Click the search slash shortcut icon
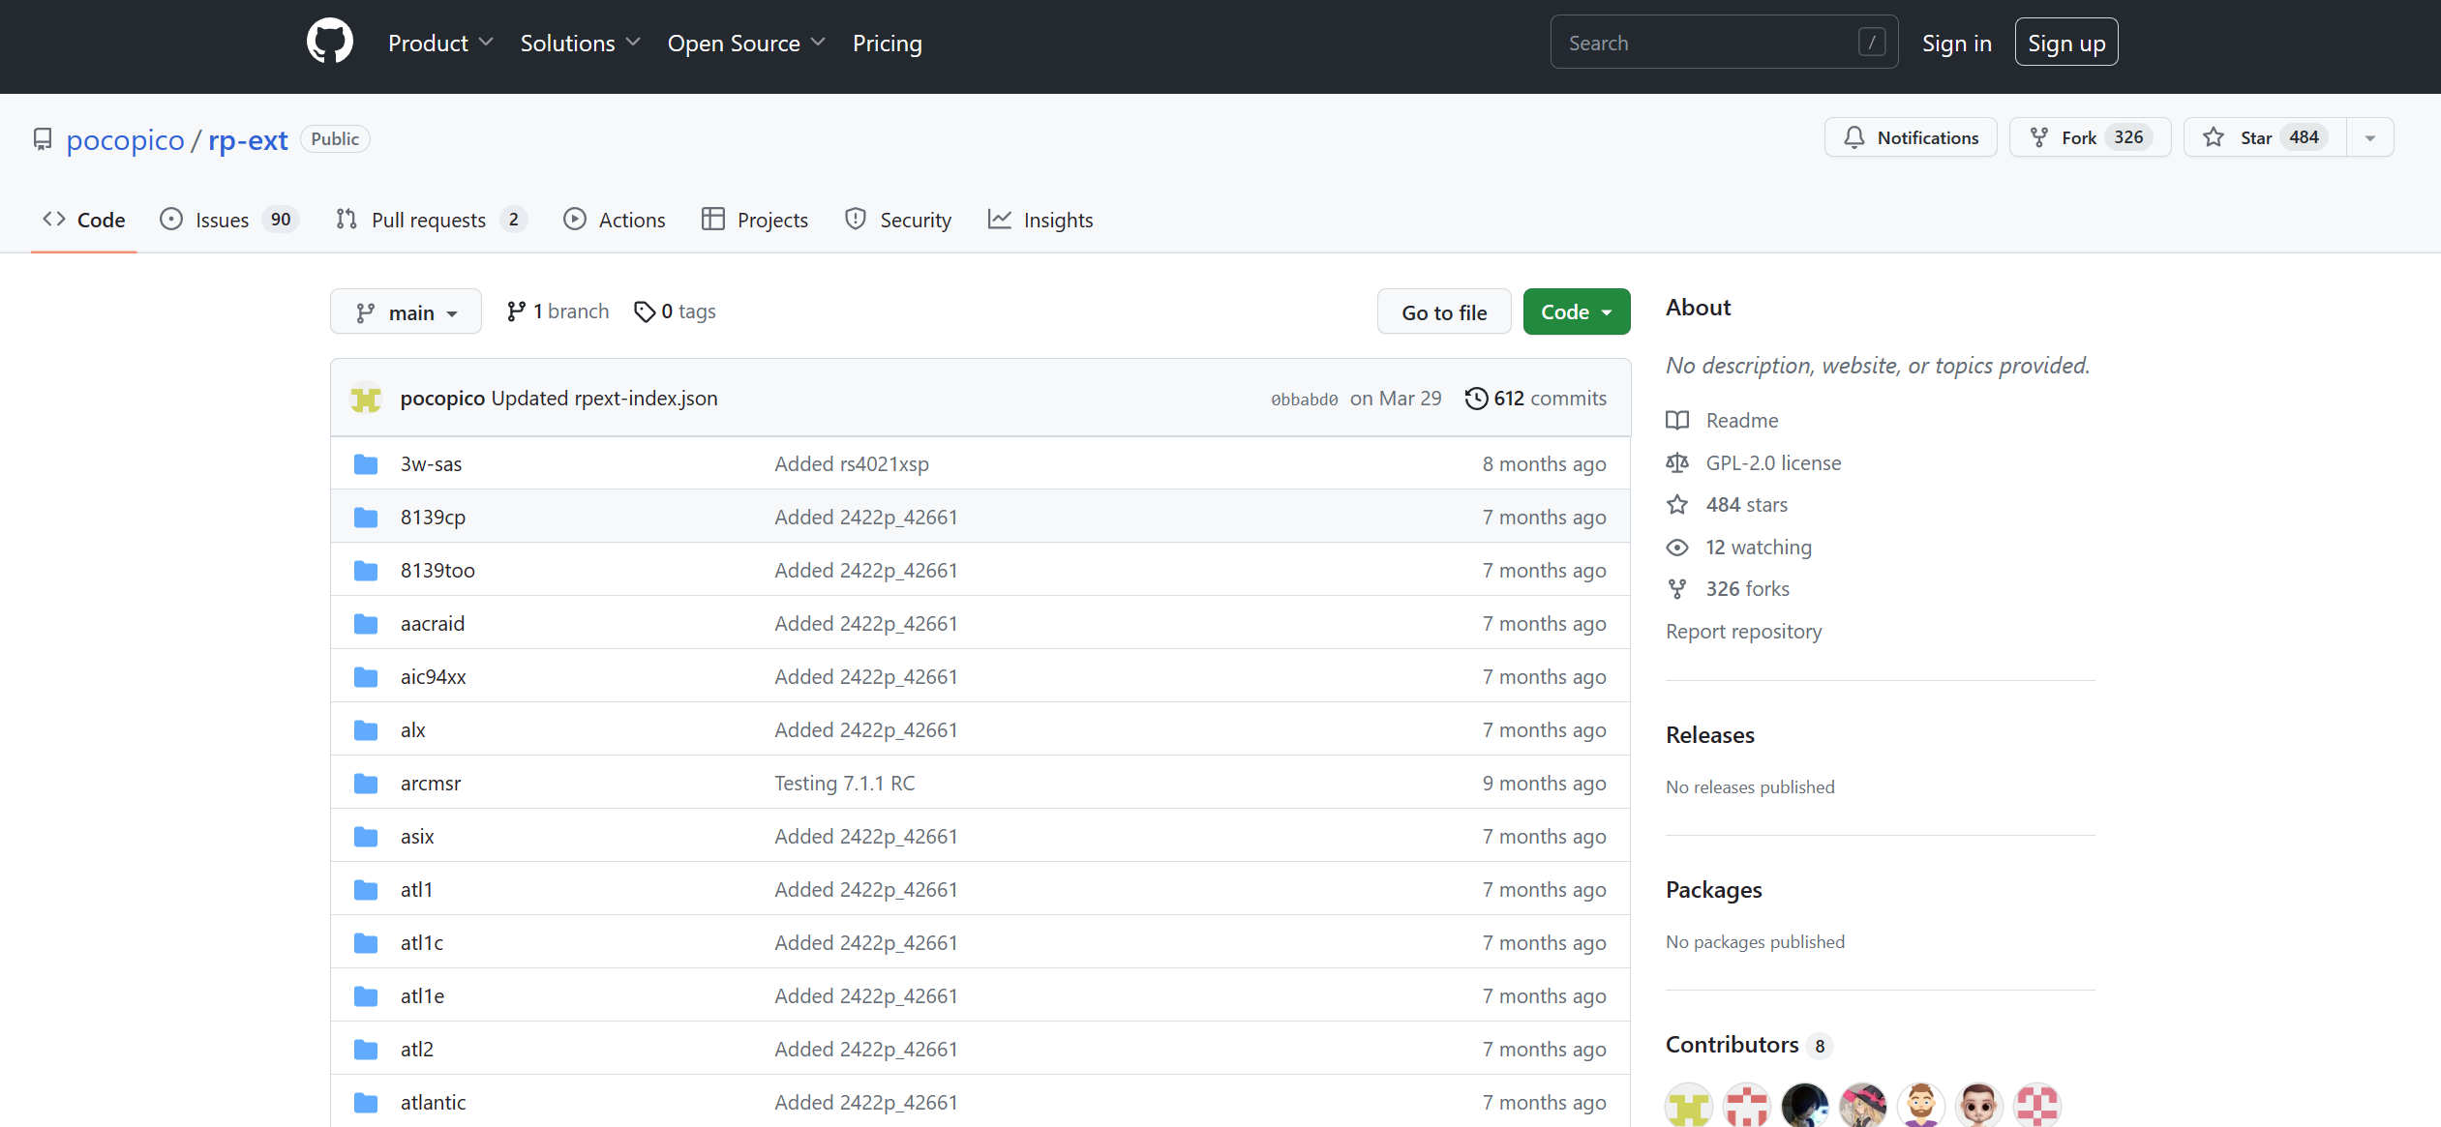The width and height of the screenshot is (2441, 1127). (1872, 43)
